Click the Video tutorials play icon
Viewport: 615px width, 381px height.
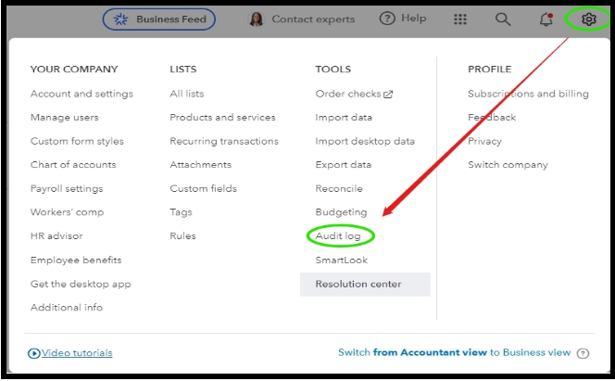coord(34,353)
